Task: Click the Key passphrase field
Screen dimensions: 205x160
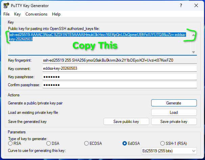Action: pos(120,77)
